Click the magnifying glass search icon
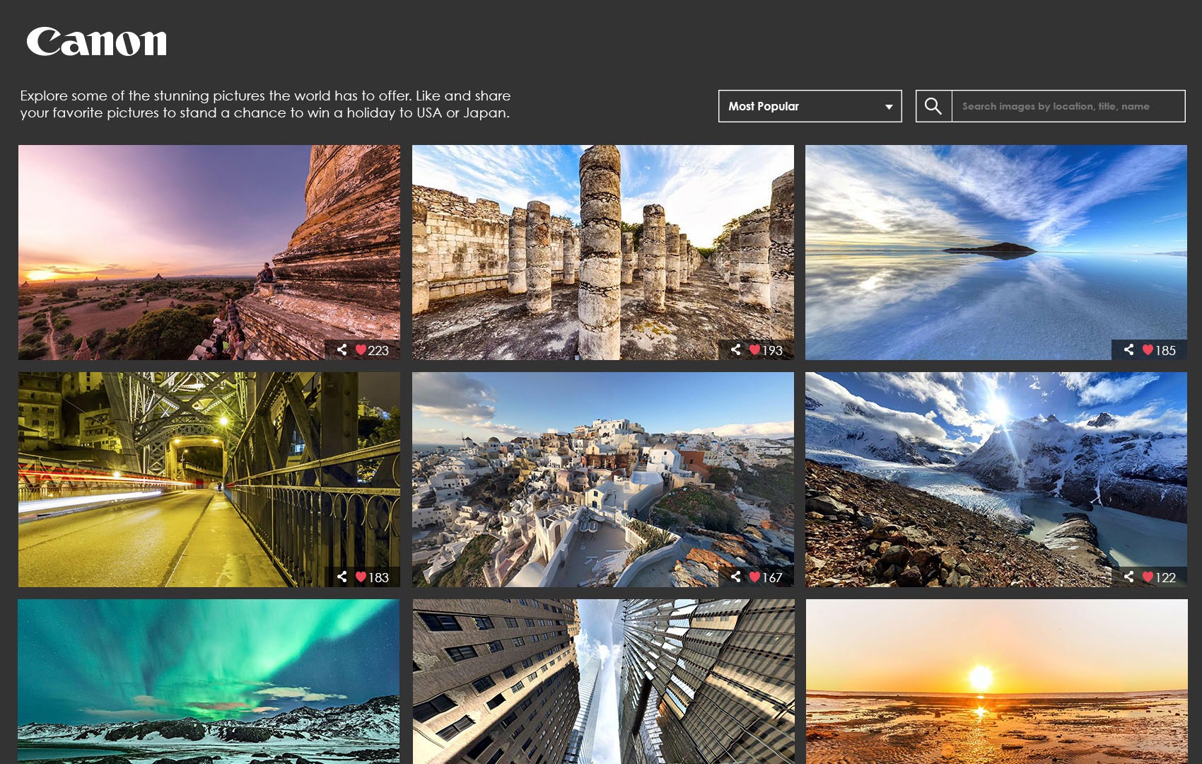Screen dimensions: 1202x764 933,106
